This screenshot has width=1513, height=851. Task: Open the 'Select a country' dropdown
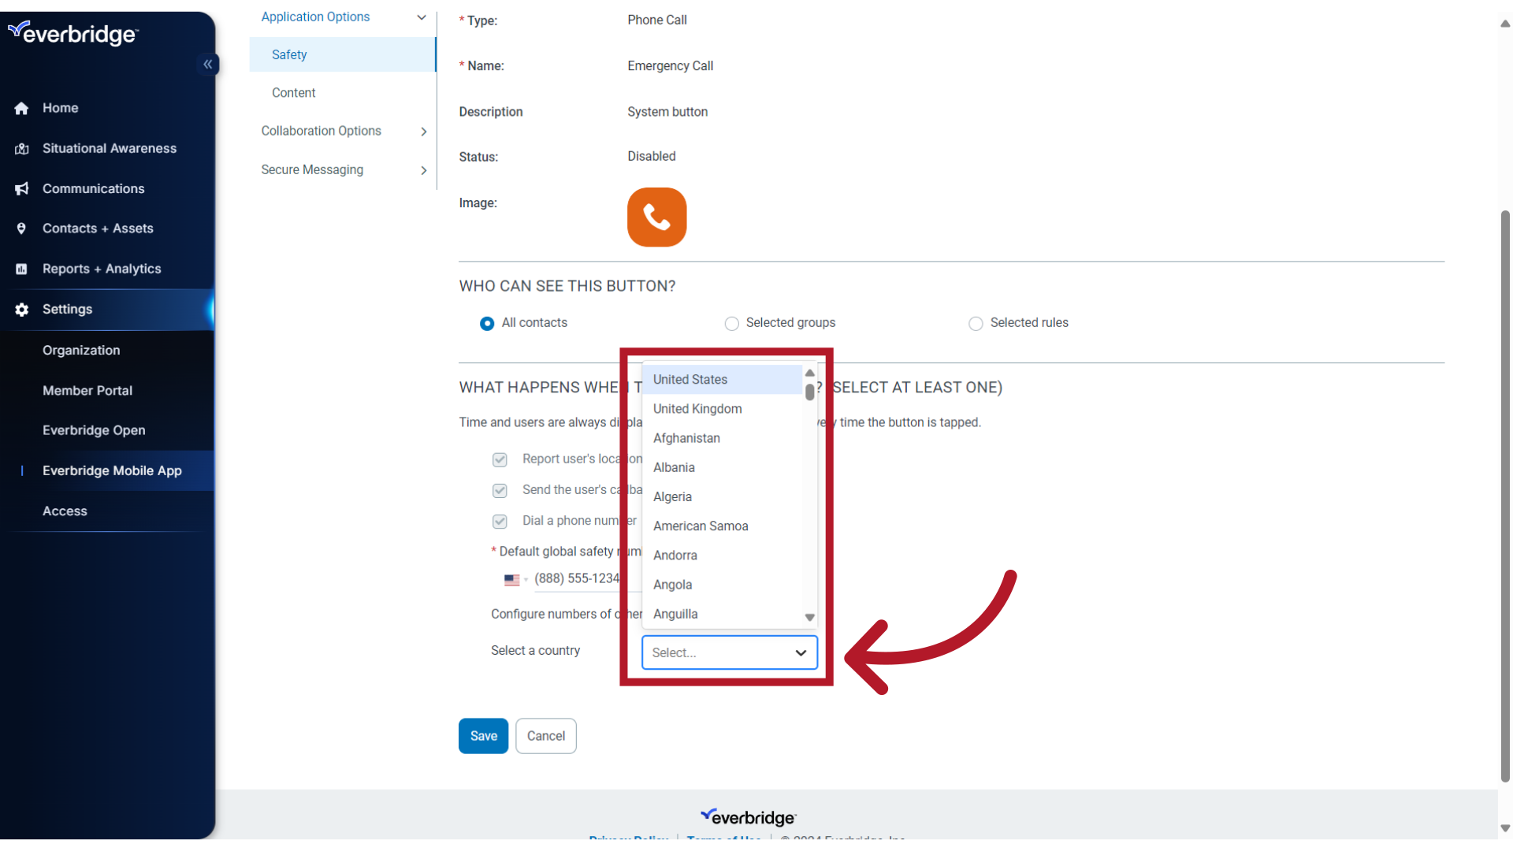pyautogui.click(x=729, y=652)
